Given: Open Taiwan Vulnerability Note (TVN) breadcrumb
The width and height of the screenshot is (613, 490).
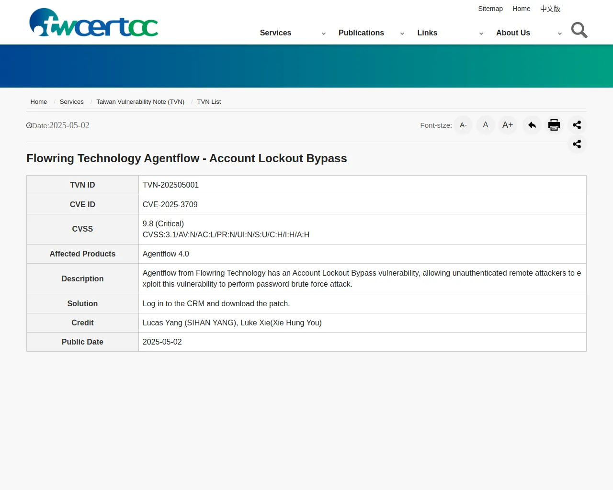Looking at the screenshot, I should pyautogui.click(x=140, y=101).
